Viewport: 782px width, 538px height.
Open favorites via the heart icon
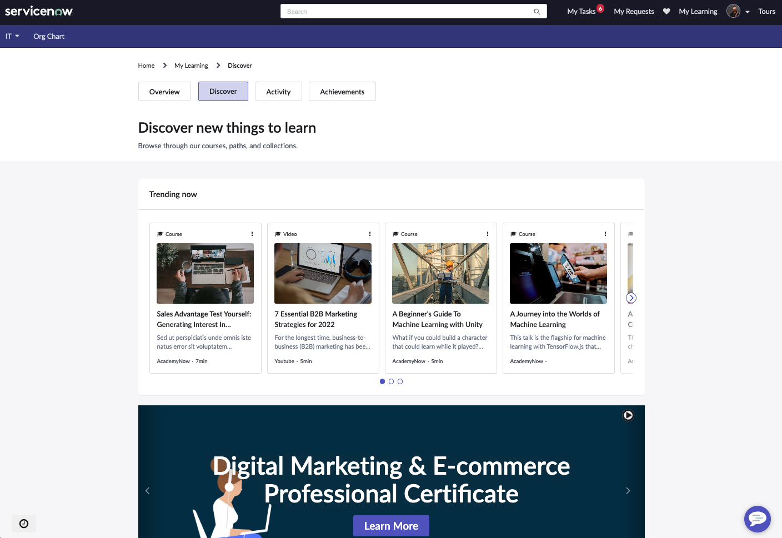[666, 12]
